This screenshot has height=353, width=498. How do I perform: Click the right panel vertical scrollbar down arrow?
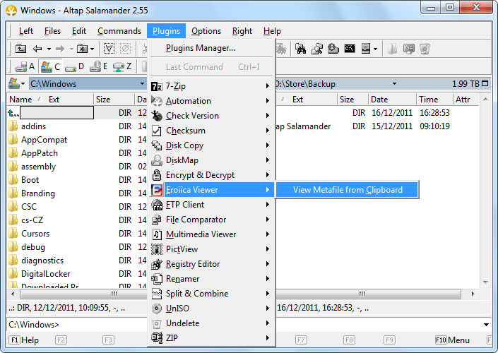(x=485, y=282)
